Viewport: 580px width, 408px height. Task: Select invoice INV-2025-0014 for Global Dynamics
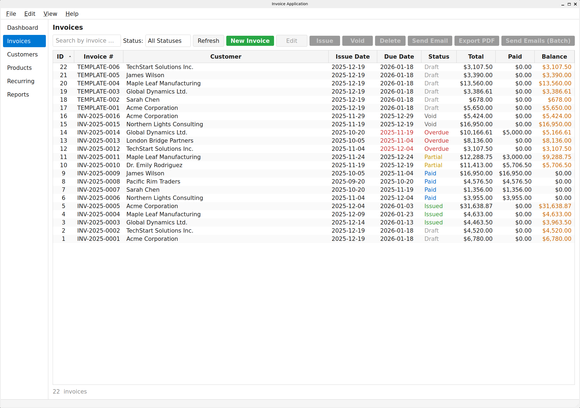pyautogui.click(x=191, y=132)
